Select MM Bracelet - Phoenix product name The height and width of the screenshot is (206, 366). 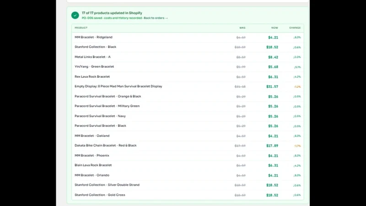[x=92, y=155]
